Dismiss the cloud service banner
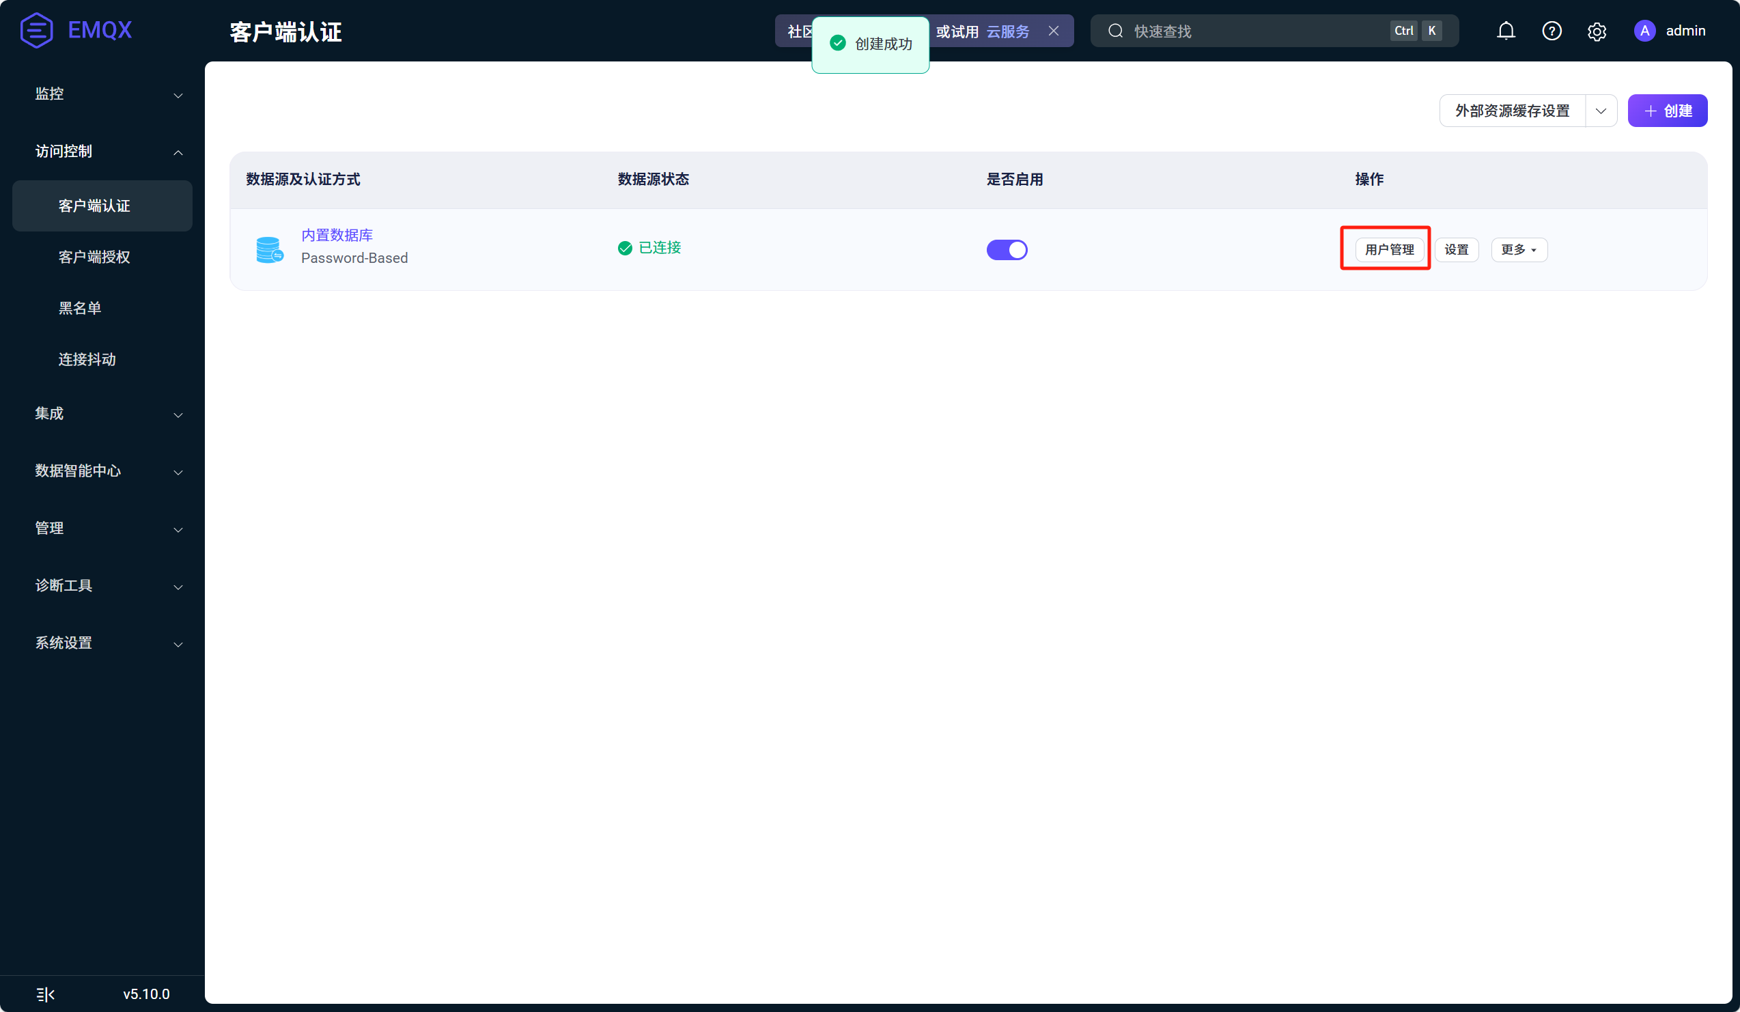1740x1012 pixels. [1054, 31]
